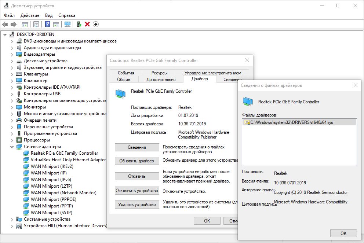The width and height of the screenshot is (364, 243).
Task: Select WAN Miniport (SSTP) item
Action: point(51,213)
